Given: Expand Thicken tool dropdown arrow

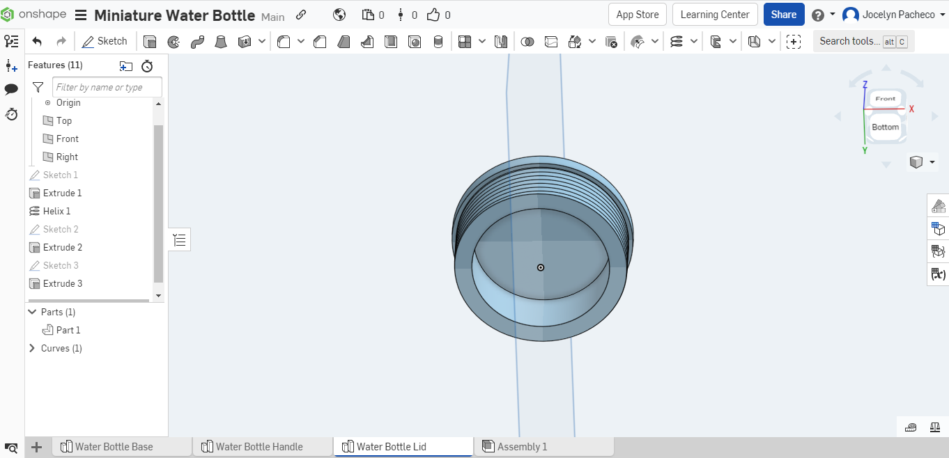Looking at the screenshot, I should [x=262, y=42].
